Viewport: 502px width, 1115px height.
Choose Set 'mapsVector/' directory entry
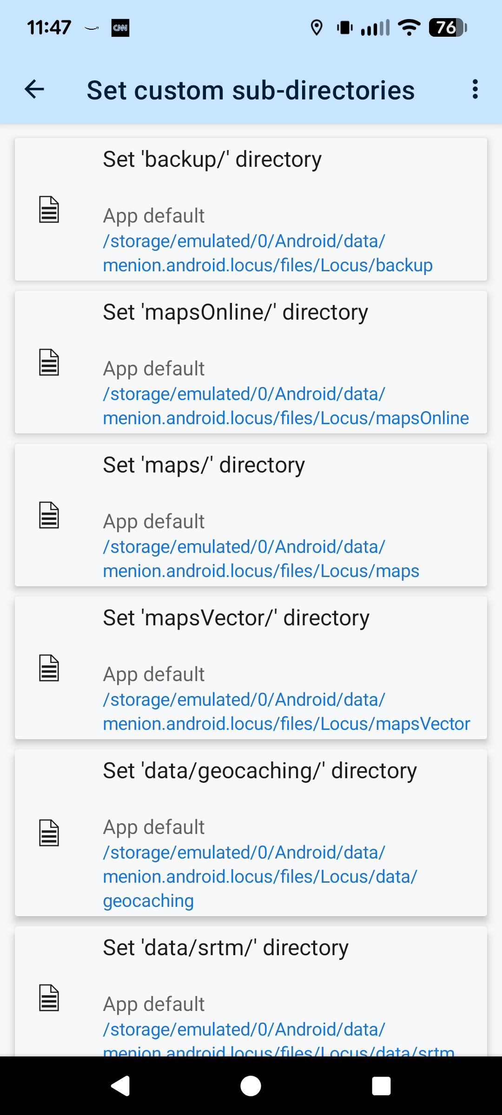coord(236,618)
